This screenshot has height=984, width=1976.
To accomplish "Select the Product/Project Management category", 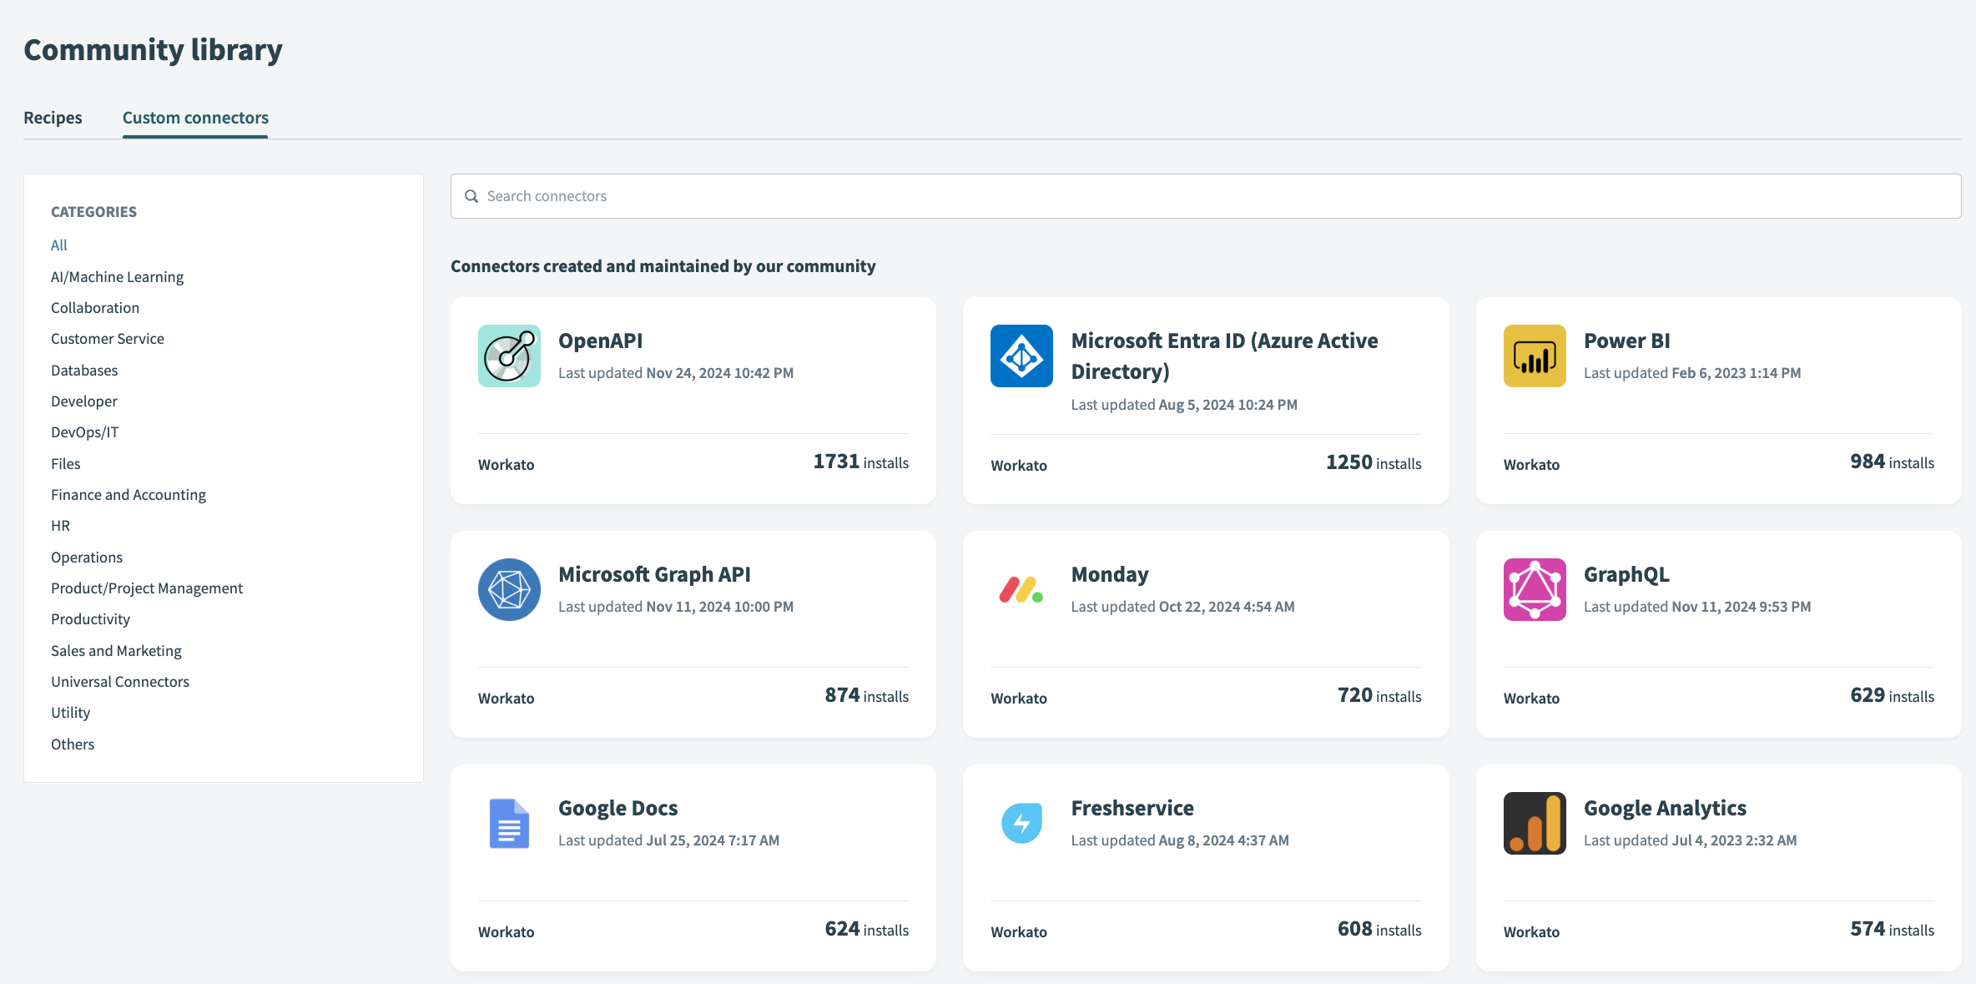I will point(146,588).
